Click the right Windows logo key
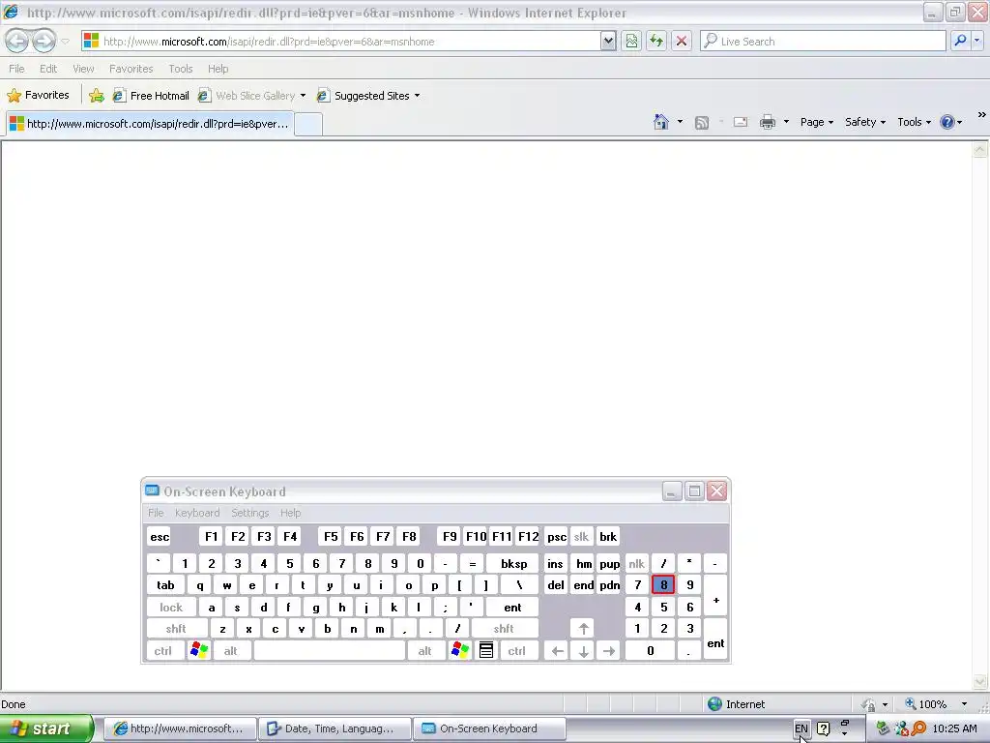 click(459, 651)
